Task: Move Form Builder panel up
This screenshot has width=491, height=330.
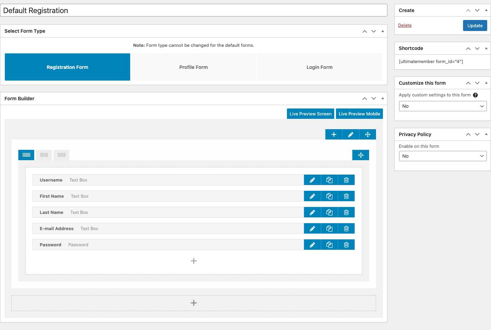Action: click(365, 99)
